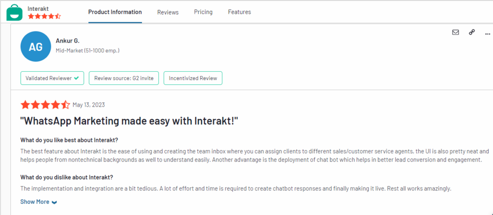Click the Review source: G2 invite badge
The height and width of the screenshot is (215, 493).
click(124, 78)
